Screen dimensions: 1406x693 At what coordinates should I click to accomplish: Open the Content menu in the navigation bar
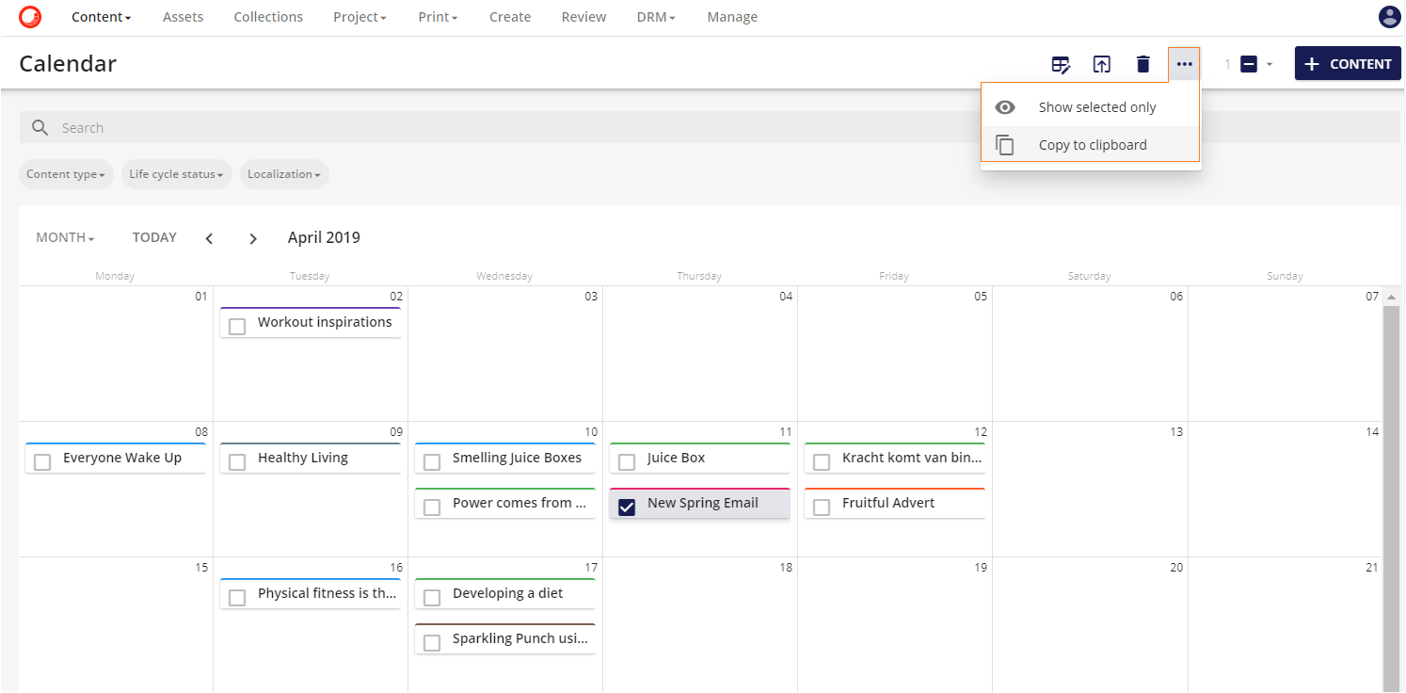100,16
